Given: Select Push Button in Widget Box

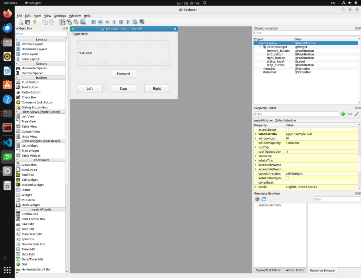Looking at the screenshot, I should [30, 82].
